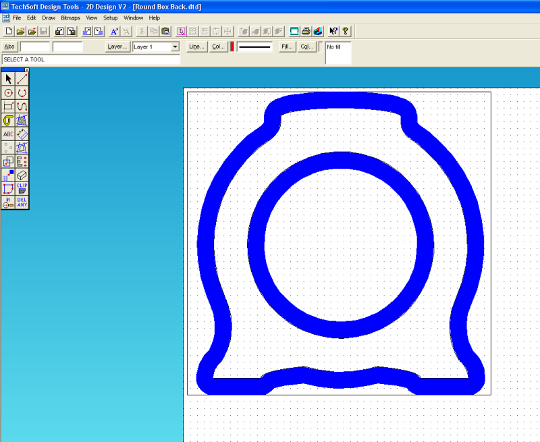This screenshot has width=540, height=442.
Task: Select the yellow contour tool
Action: click(x=8, y=120)
